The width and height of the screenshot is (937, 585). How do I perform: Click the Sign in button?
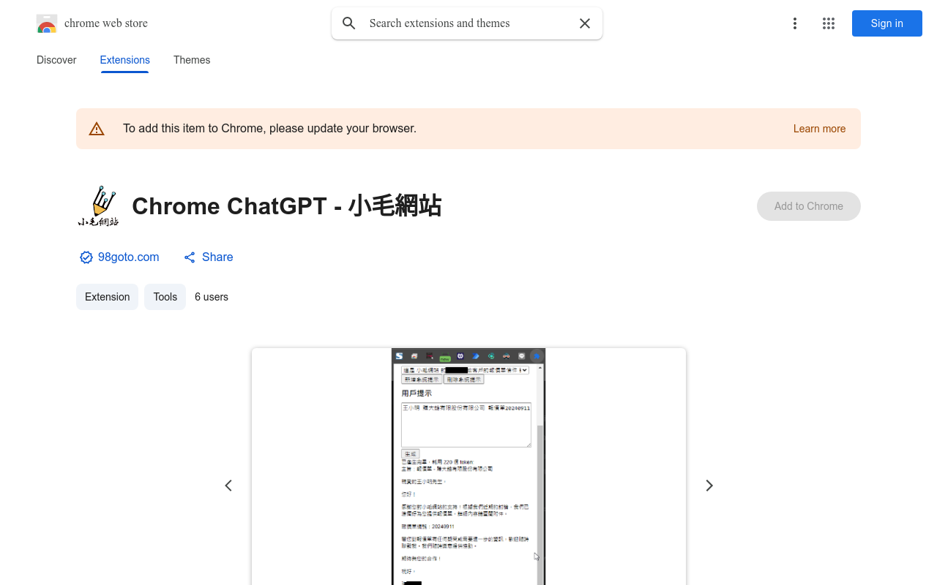tap(887, 23)
